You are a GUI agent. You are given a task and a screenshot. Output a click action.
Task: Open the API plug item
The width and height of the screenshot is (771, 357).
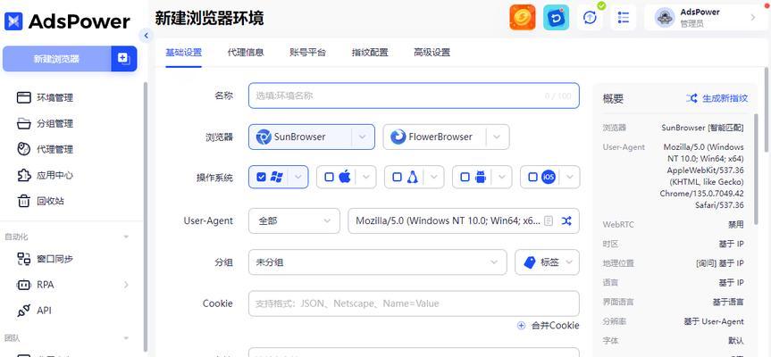coord(34,311)
